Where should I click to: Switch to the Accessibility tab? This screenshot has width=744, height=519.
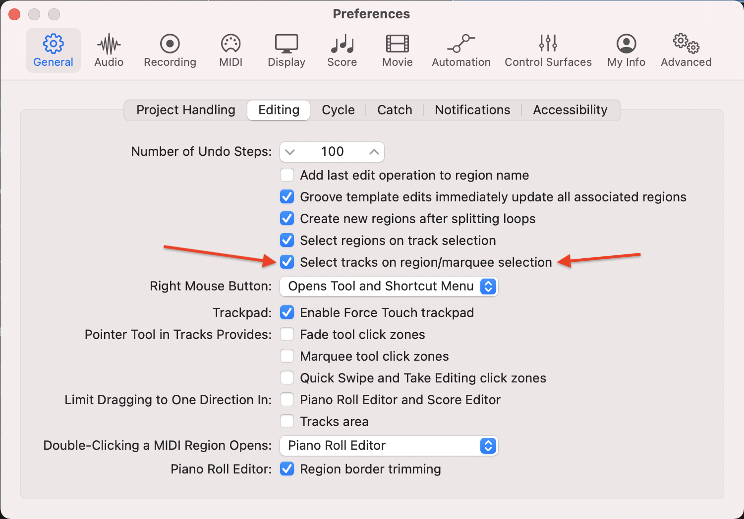[x=570, y=110]
